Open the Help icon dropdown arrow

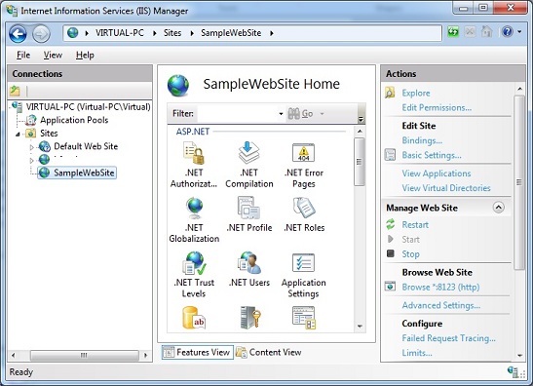519,32
